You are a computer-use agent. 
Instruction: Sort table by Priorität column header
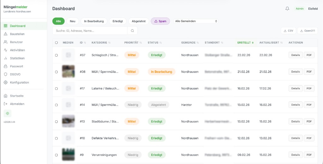tap(133, 43)
